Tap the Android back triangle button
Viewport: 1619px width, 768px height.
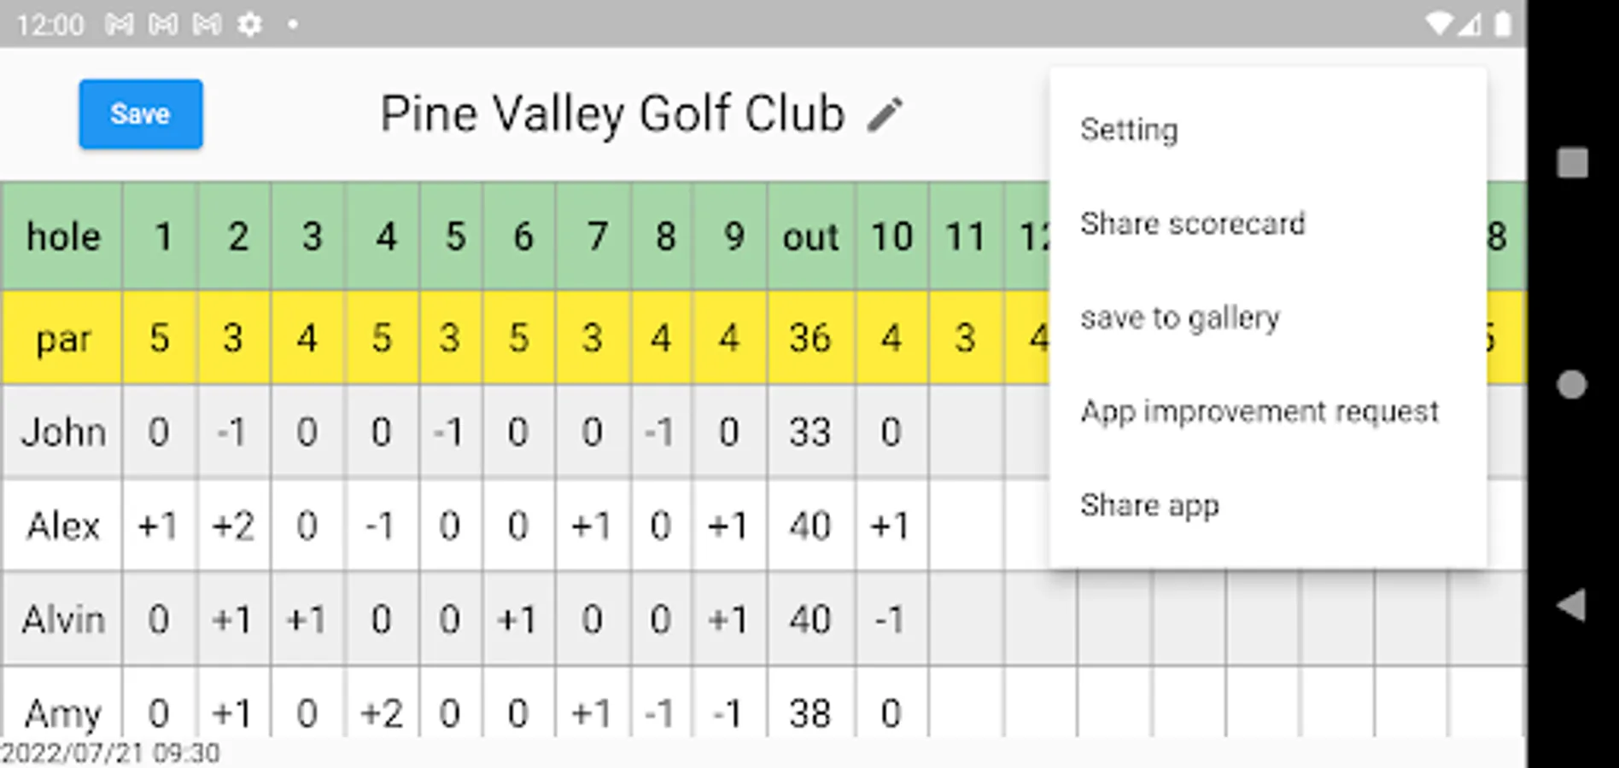click(x=1571, y=605)
